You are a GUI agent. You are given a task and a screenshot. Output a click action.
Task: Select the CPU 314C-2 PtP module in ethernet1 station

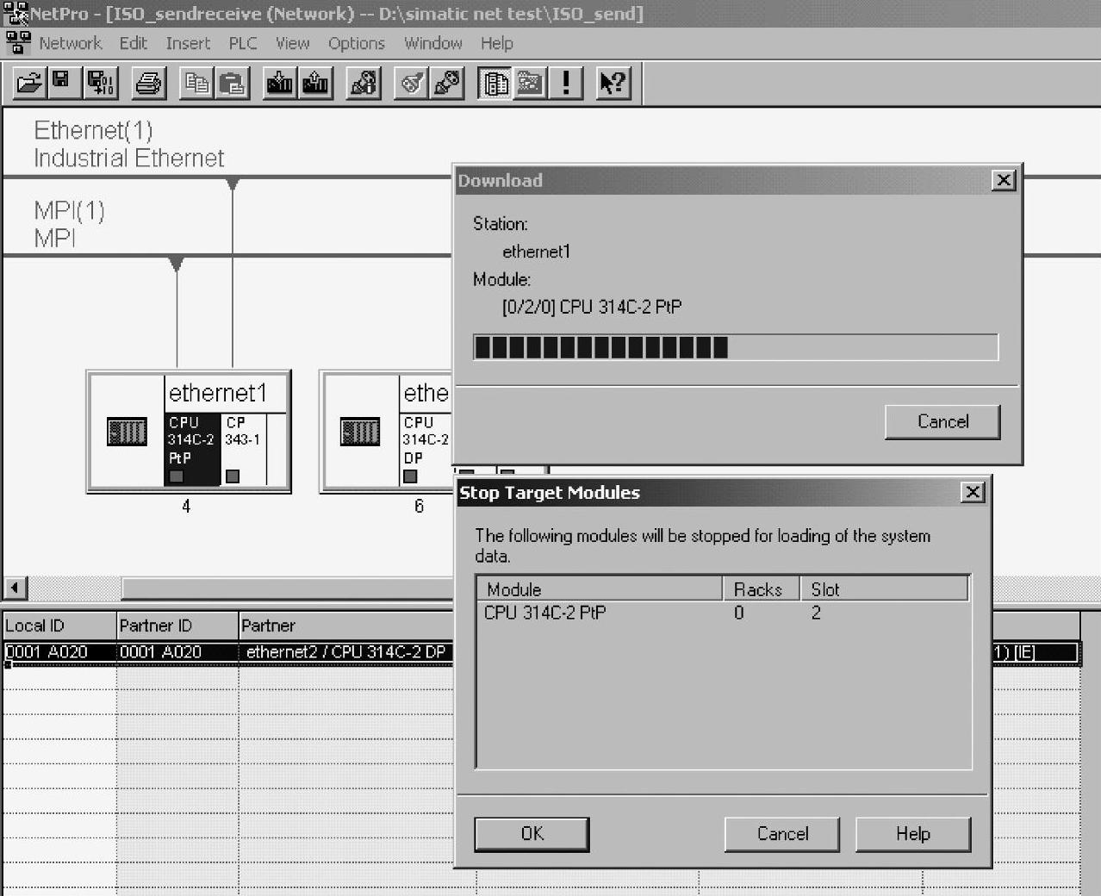[x=192, y=450]
